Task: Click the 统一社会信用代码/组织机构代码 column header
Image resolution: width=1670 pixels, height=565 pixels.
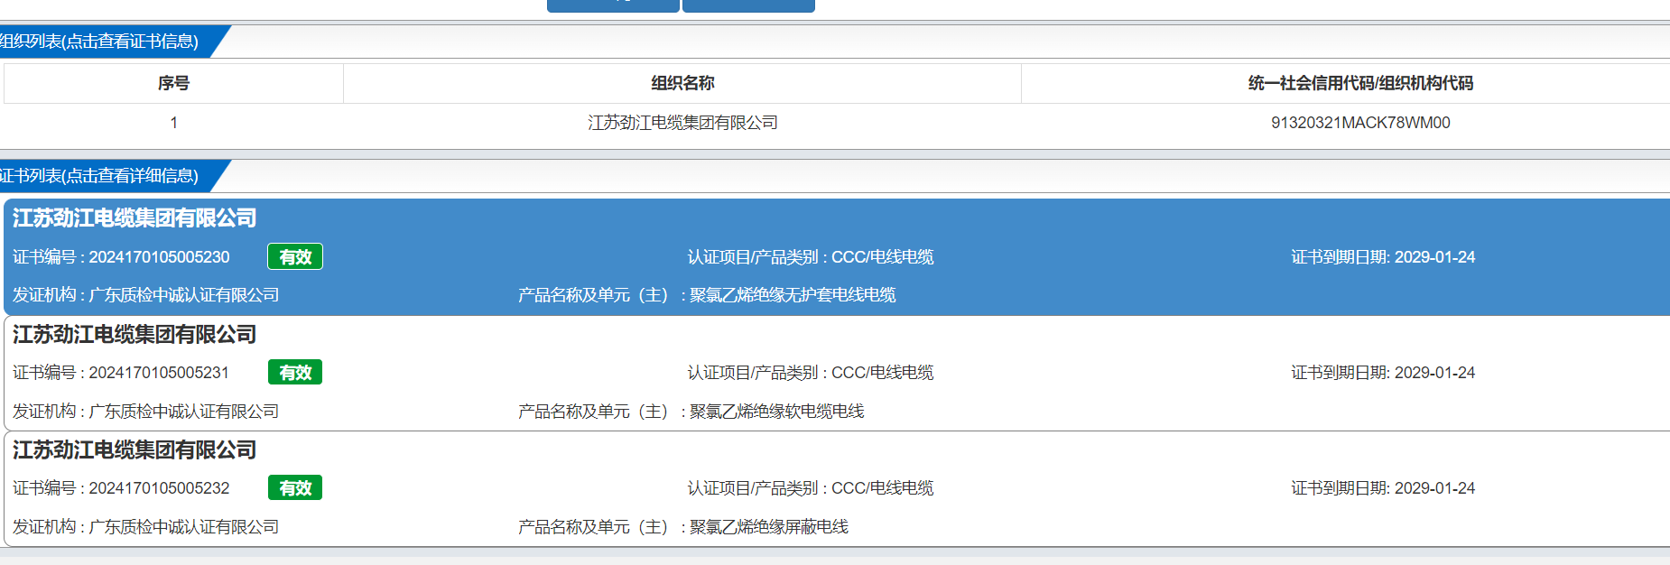Action: 1360,83
